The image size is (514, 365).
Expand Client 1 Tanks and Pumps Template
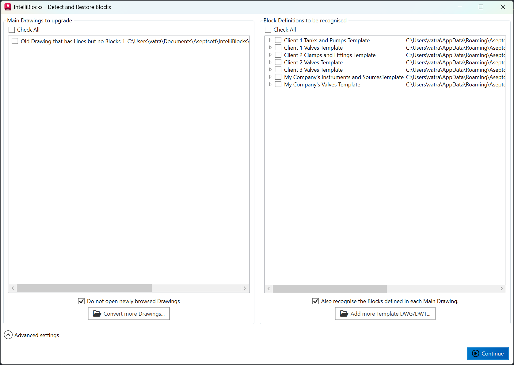(x=270, y=40)
